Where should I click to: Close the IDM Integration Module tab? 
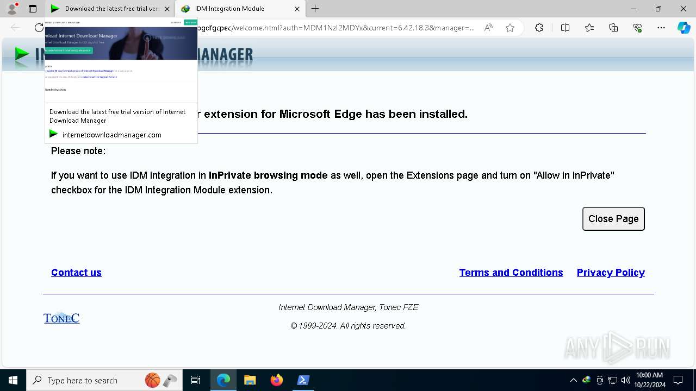297,9
